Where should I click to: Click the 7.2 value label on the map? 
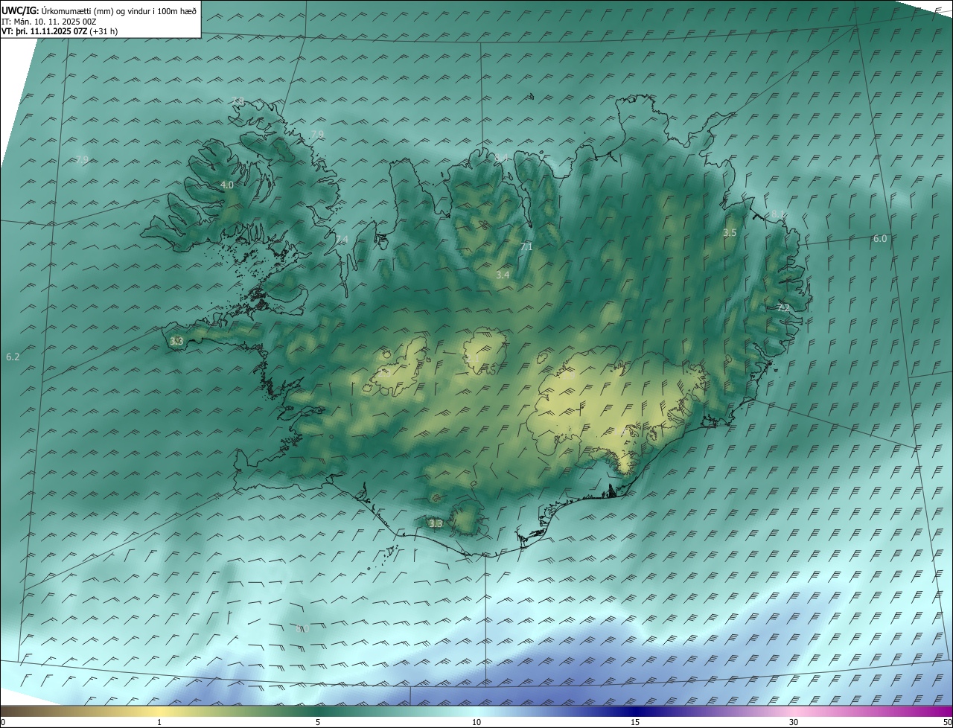pyautogui.click(x=783, y=307)
